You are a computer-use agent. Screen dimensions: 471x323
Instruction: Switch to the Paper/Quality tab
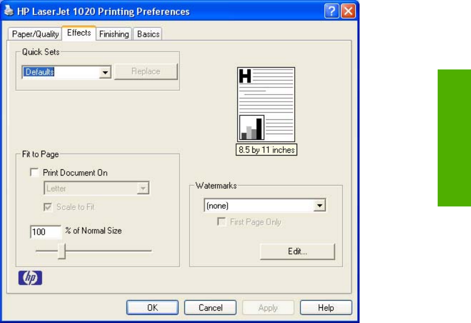click(35, 34)
